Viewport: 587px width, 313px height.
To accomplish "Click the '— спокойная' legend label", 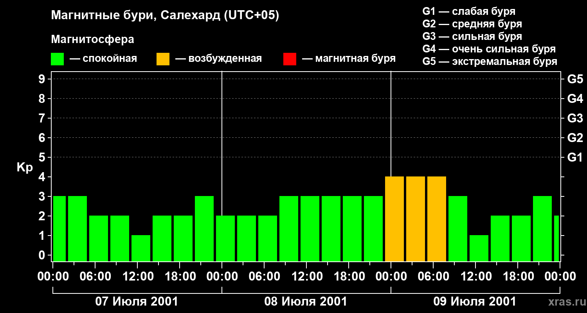I will pos(103,59).
